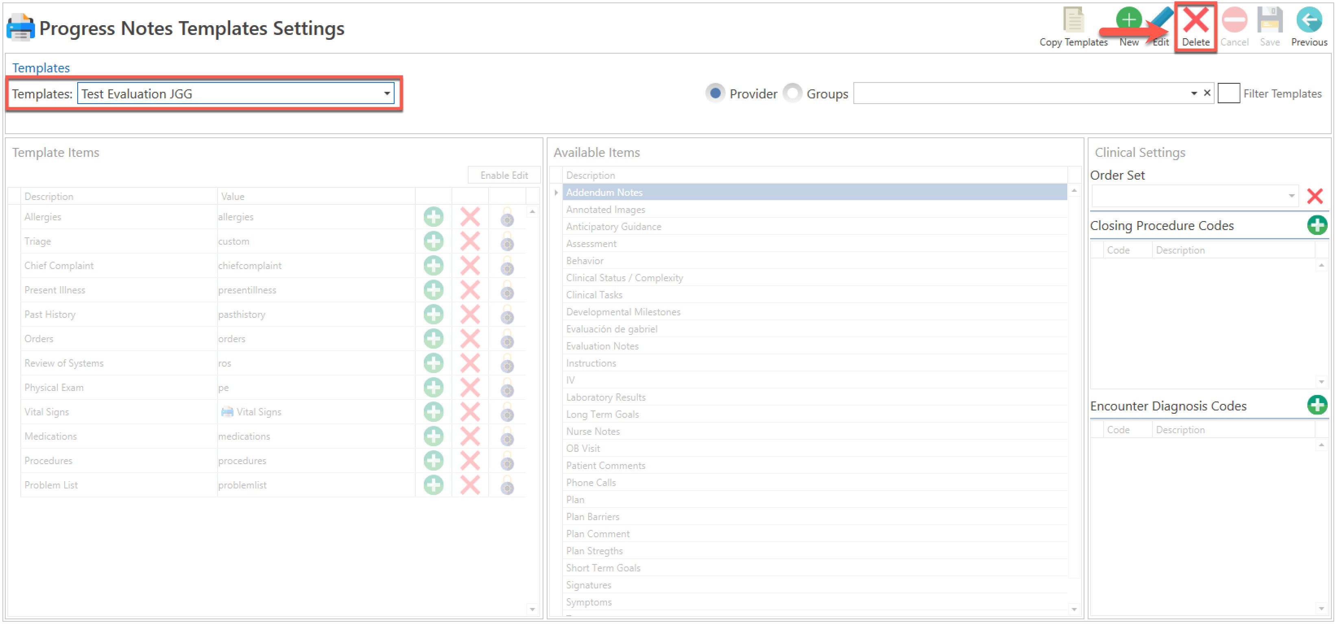The height and width of the screenshot is (625, 1335).
Task: Select the Provider radio button
Action: tap(715, 94)
